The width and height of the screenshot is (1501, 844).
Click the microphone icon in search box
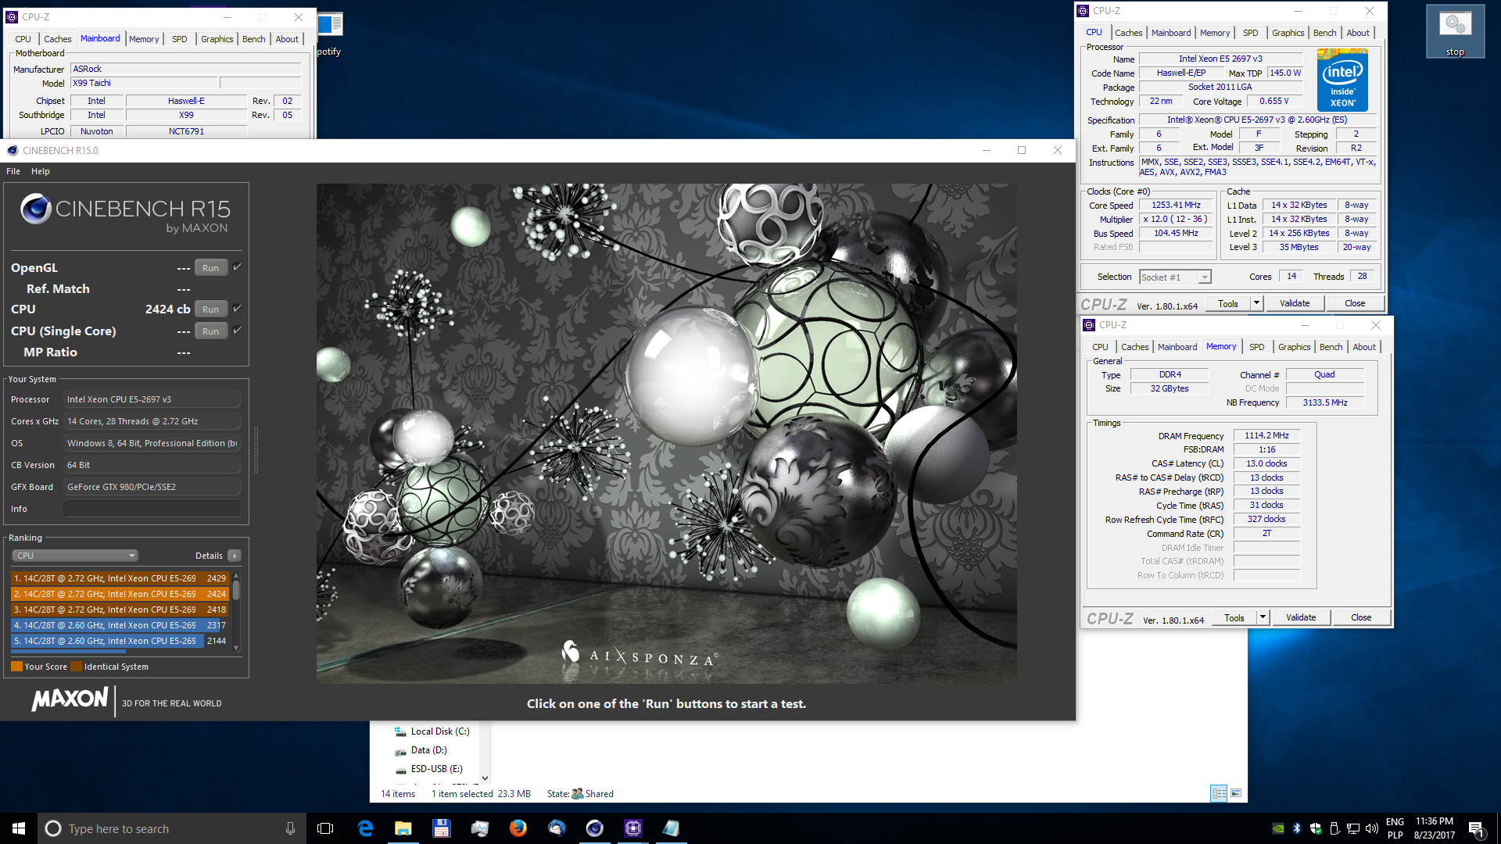[290, 828]
